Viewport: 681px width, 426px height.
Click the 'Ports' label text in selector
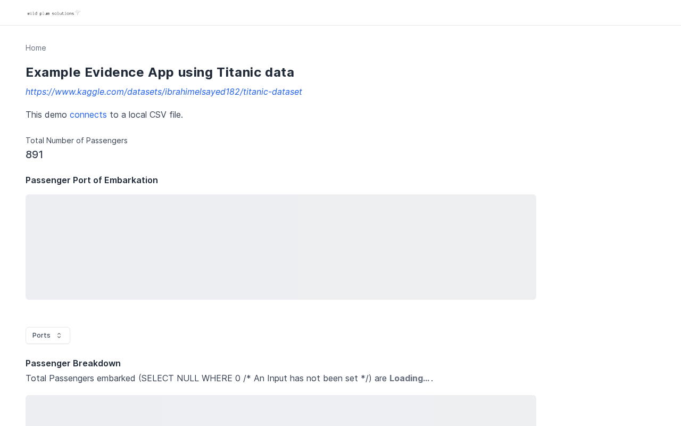(x=41, y=335)
